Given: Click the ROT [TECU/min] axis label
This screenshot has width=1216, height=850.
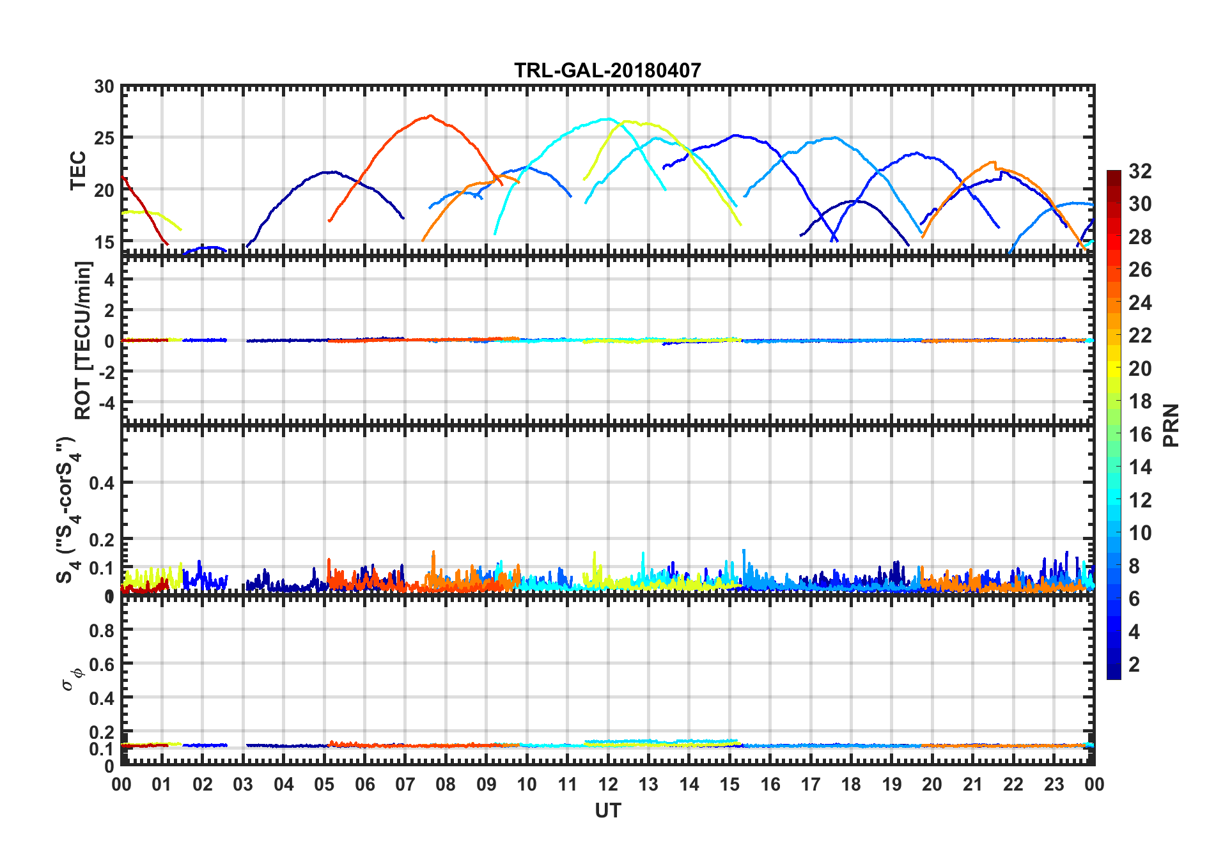Looking at the screenshot, I should [83, 340].
